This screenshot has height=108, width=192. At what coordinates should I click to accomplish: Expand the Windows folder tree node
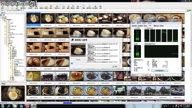click(x=5, y=40)
